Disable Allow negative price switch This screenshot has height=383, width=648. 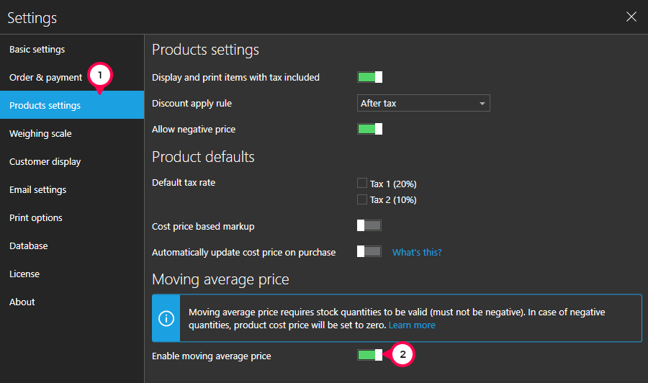(x=369, y=129)
